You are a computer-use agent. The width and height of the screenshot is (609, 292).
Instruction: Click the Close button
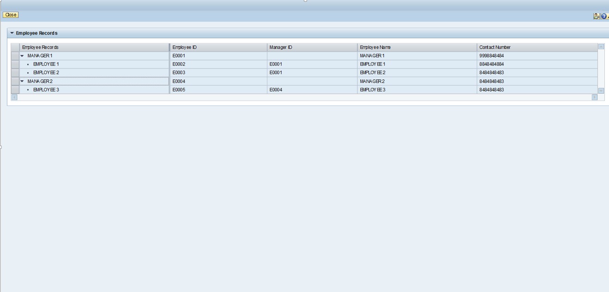pos(10,14)
